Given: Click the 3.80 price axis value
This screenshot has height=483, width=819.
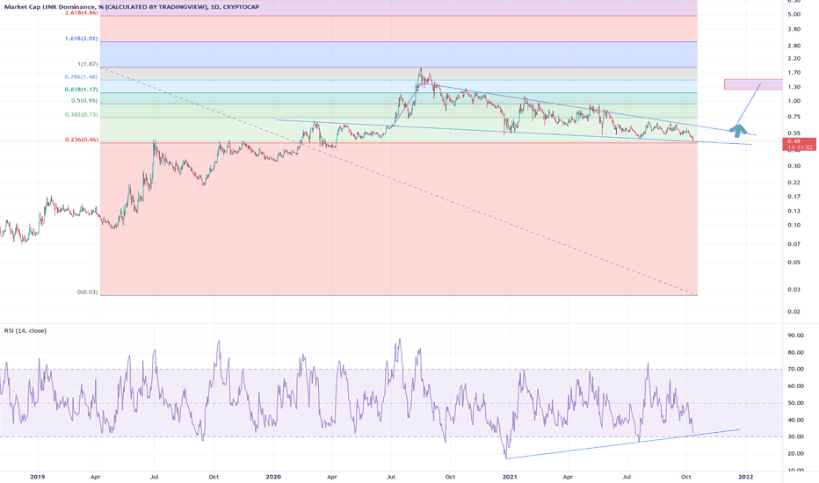Looking at the screenshot, I should pyautogui.click(x=794, y=29).
